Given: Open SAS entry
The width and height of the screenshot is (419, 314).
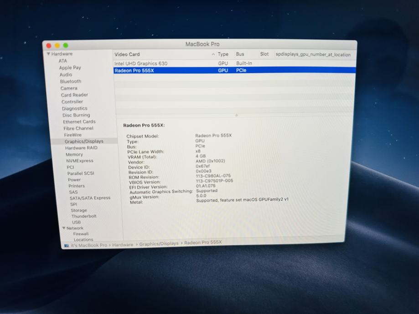Looking at the screenshot, I should pyautogui.click(x=73, y=192).
